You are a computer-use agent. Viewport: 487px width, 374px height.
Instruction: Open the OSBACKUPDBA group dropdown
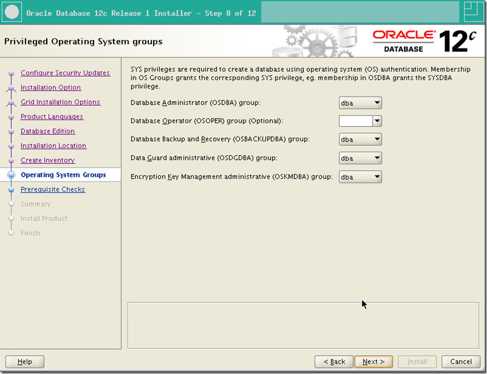(360, 140)
